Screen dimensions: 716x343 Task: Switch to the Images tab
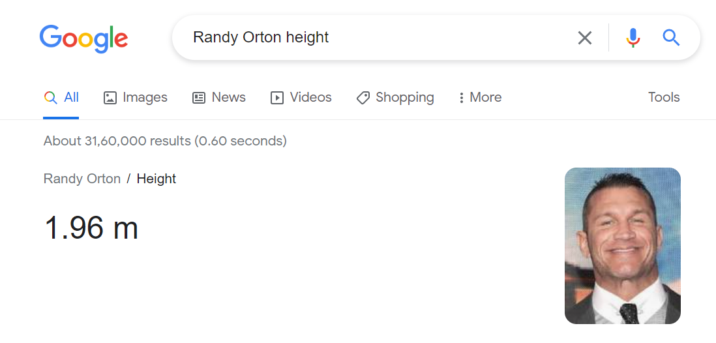[136, 97]
